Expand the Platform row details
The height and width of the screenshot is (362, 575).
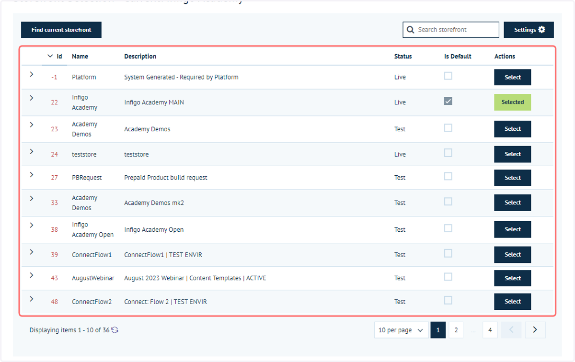(31, 74)
